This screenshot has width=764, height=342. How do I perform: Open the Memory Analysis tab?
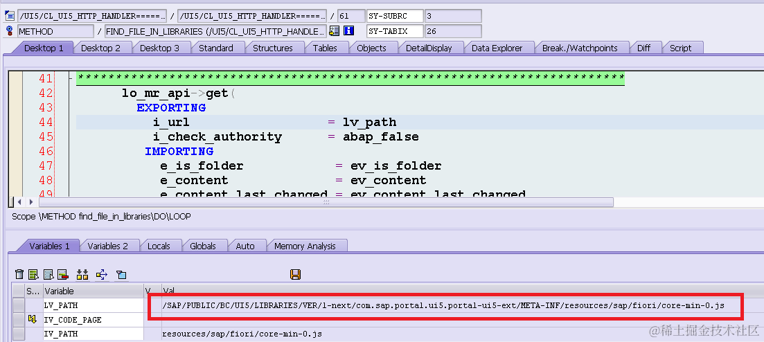[305, 246]
